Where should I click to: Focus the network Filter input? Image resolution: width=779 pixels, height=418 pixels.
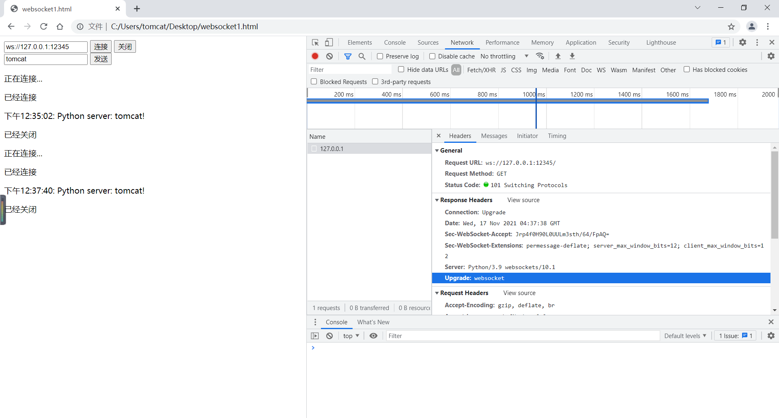tap(350, 70)
